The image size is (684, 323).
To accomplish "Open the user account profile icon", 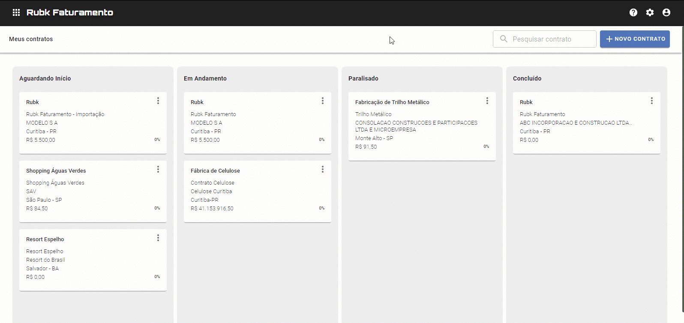I will (666, 12).
